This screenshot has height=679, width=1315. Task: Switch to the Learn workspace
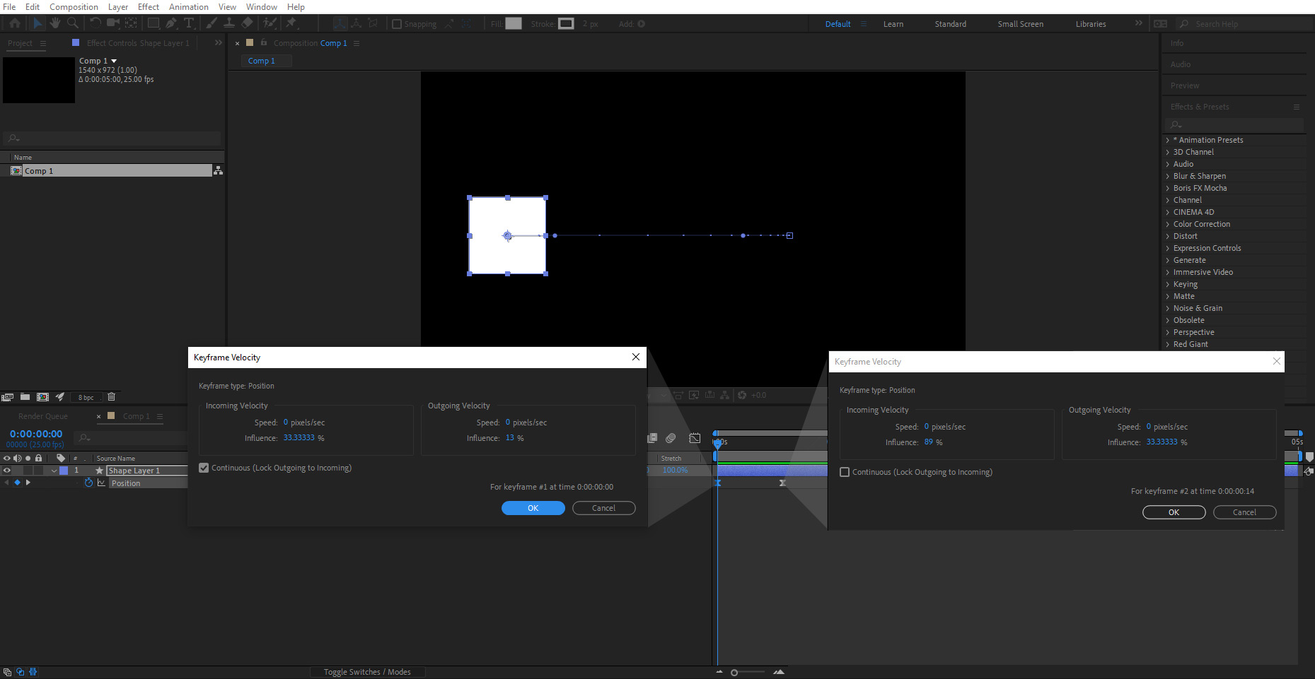(x=893, y=24)
